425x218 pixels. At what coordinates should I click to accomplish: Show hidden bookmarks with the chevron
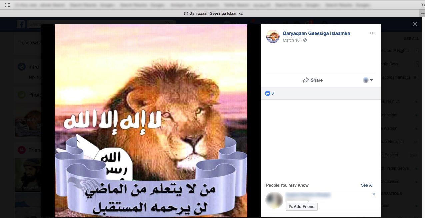tap(421, 5)
